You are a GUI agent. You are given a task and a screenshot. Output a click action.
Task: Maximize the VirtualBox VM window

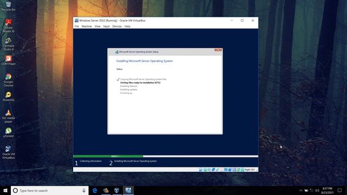click(242, 21)
